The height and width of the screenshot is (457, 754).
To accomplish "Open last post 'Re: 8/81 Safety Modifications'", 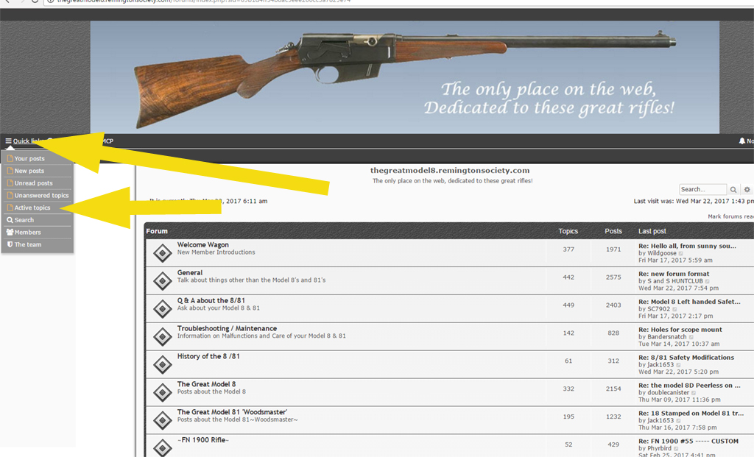I will click(x=686, y=358).
